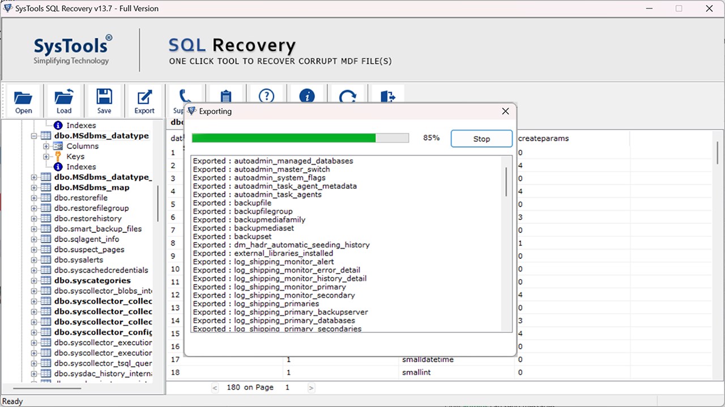Select Indexes under dbo.MSdbms_datatype

point(81,167)
